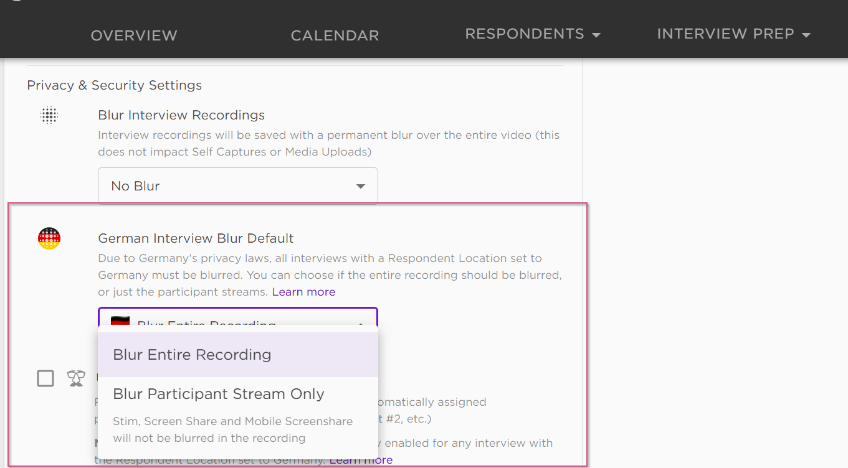The image size is (848, 468).
Task: Expand the INTERVIEW PREP menu
Action: [x=725, y=34]
